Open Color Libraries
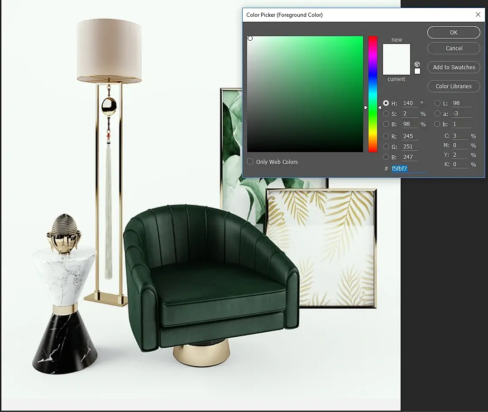Screen dimensions: 488x412 coord(454,86)
